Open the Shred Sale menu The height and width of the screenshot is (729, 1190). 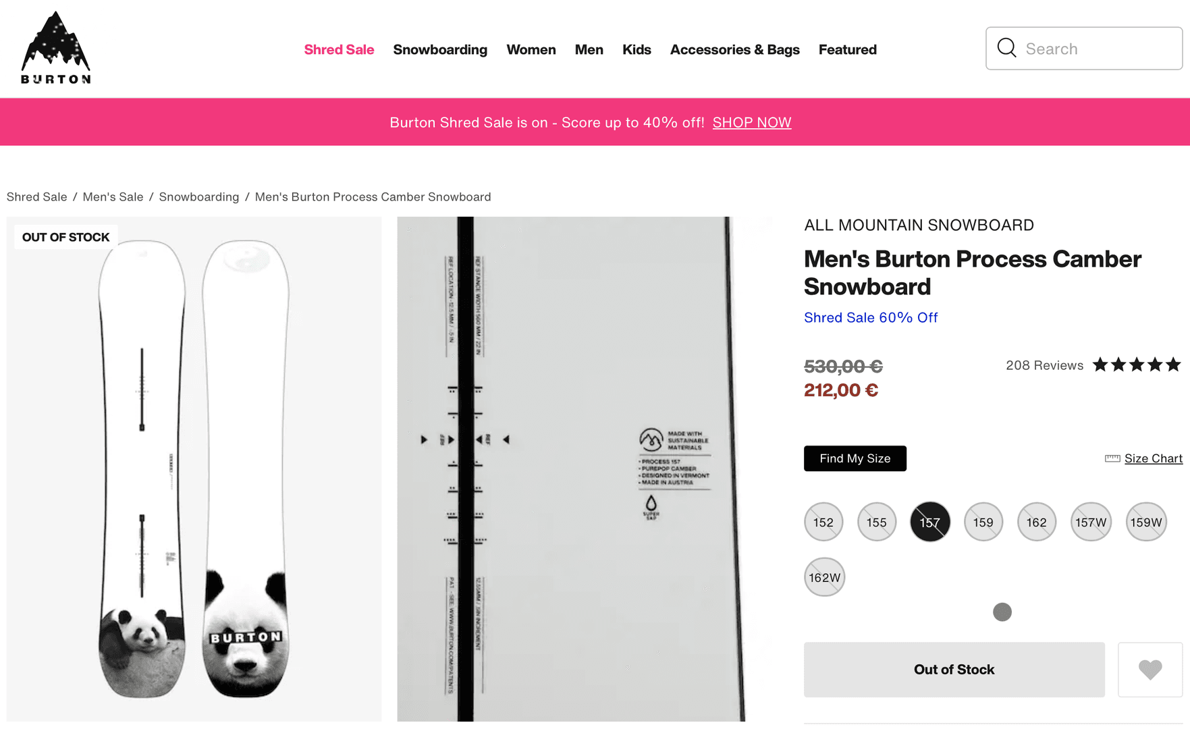[x=339, y=49]
